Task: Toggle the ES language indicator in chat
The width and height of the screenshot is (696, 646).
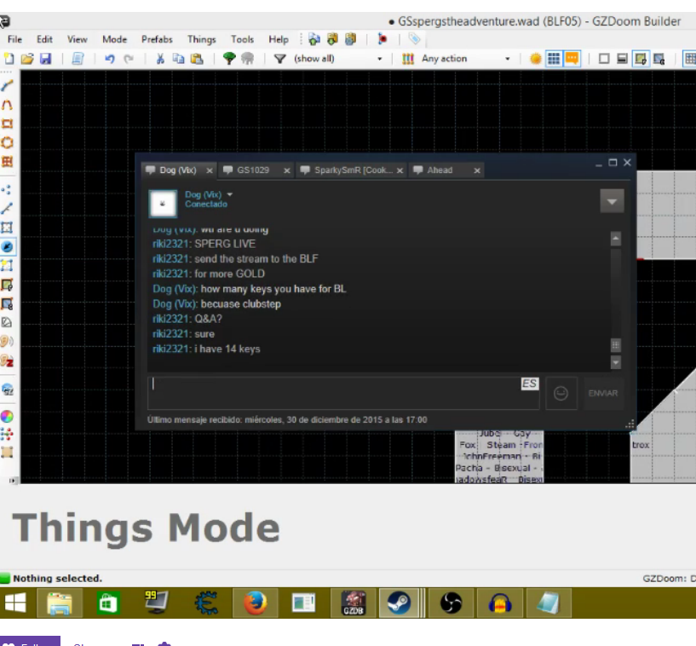Action: (530, 384)
